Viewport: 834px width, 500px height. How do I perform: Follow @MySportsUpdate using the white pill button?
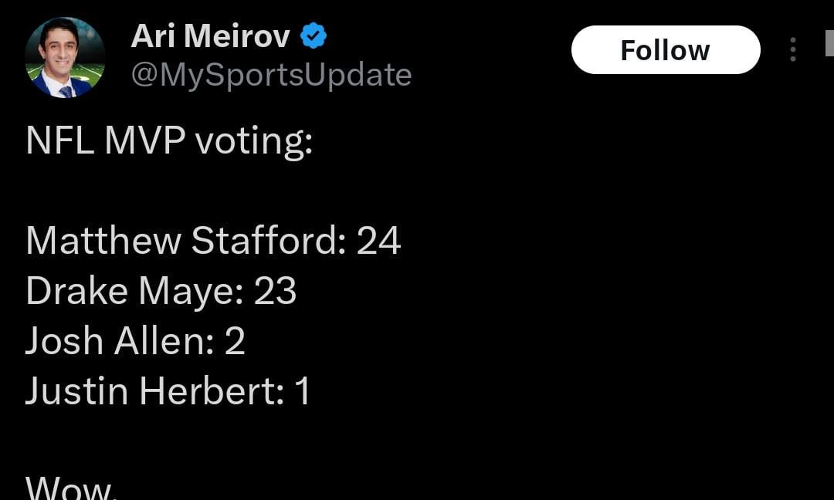[666, 49]
